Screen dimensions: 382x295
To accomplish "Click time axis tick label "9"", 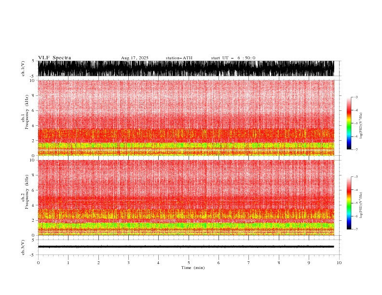I will coord(309,263).
